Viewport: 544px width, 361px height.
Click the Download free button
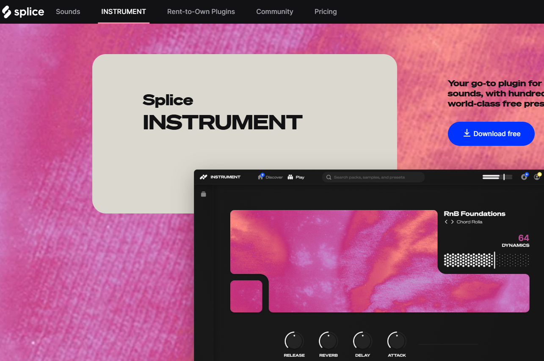tap(491, 134)
